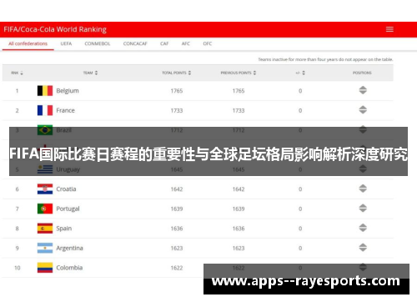417x302 pixels.
Task: Show the CAF confederation tab
Action: pos(164,43)
